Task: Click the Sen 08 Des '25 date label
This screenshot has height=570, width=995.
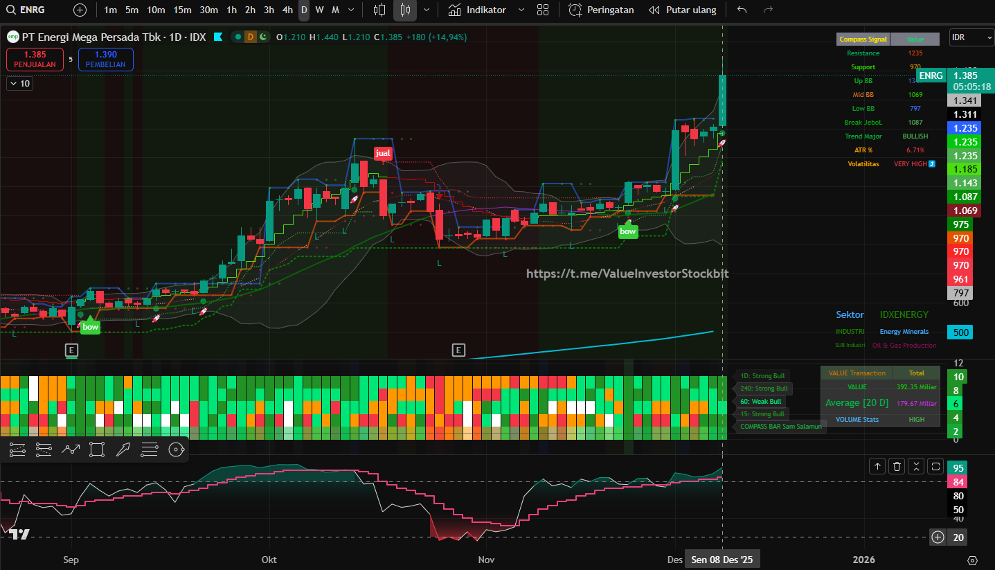Action: (721, 560)
